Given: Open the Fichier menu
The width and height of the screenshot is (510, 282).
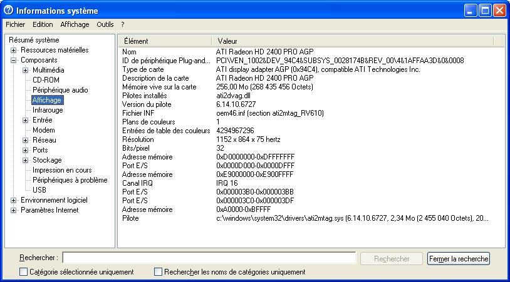Looking at the screenshot, I should pyautogui.click(x=15, y=24).
